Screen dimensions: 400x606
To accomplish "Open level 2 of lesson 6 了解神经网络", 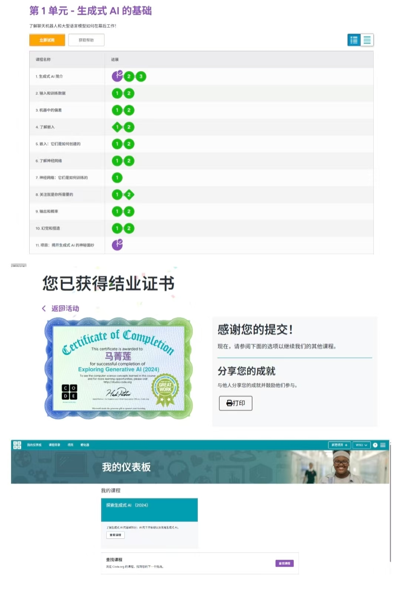I will pyautogui.click(x=129, y=161).
